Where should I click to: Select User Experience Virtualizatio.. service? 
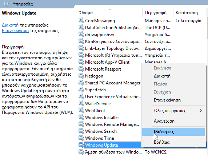[x=113, y=97]
